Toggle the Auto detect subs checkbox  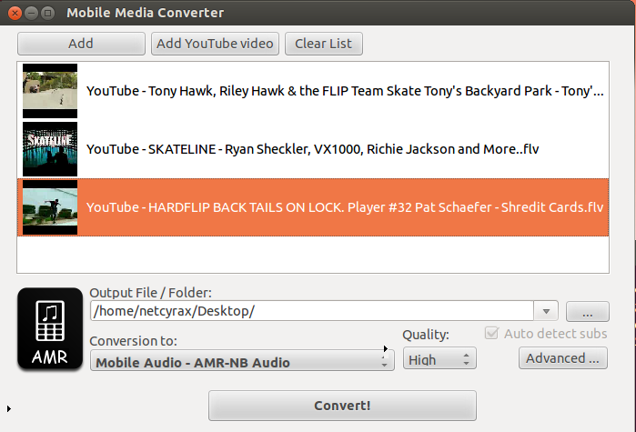click(493, 334)
